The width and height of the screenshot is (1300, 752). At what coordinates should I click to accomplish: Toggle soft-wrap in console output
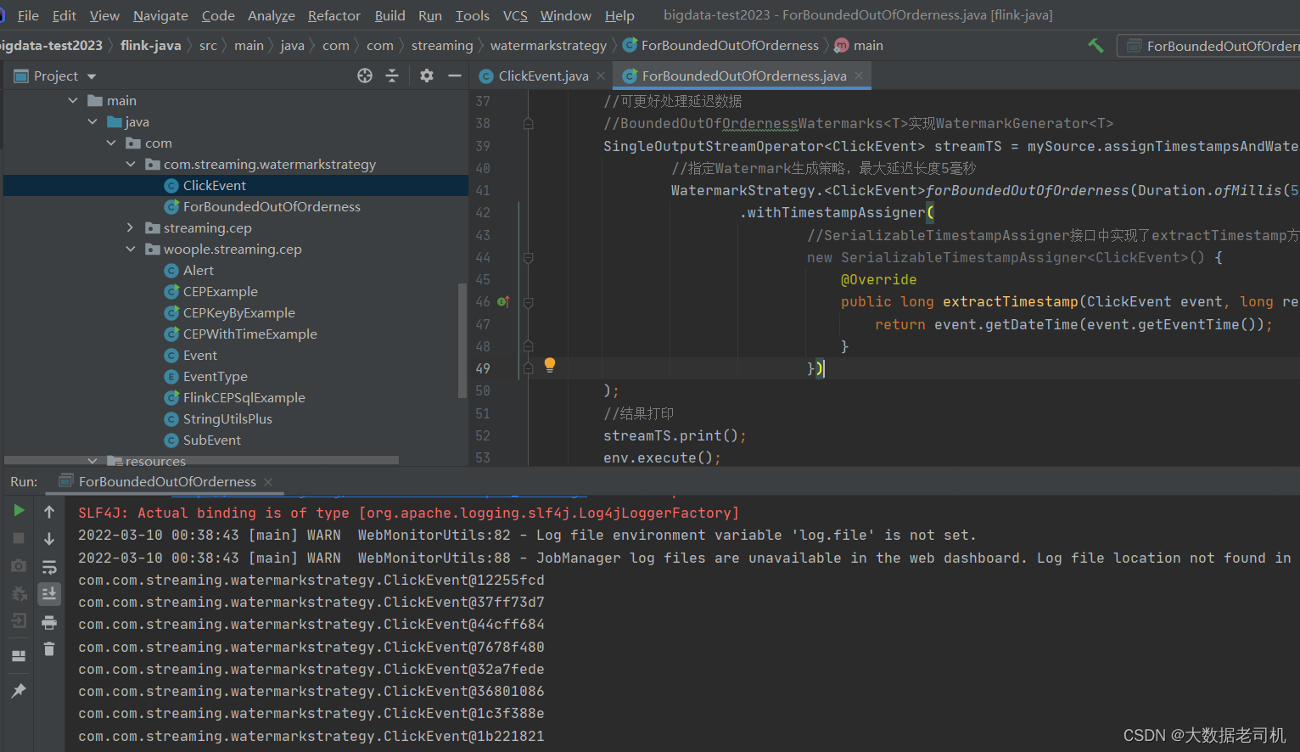49,567
